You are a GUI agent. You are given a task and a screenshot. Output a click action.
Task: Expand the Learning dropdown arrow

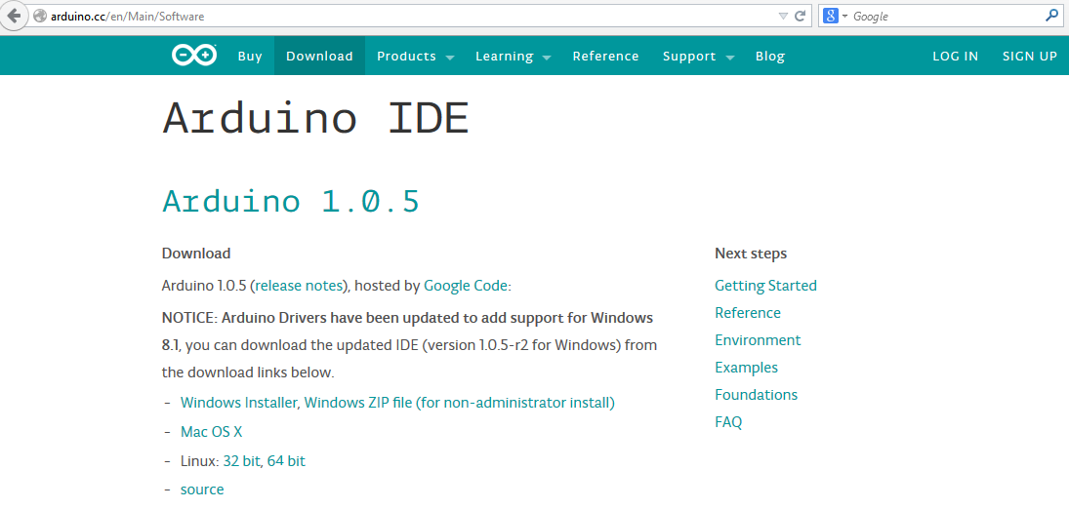(547, 58)
